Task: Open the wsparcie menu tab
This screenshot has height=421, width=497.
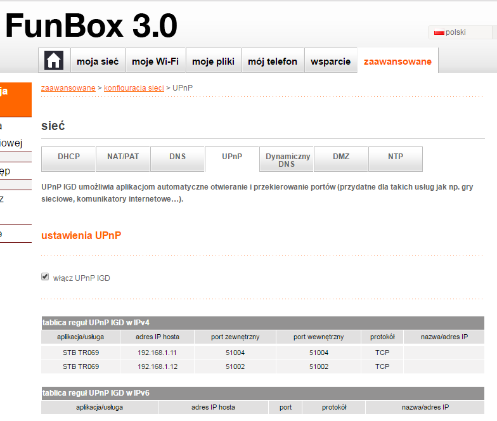Action: 331,61
